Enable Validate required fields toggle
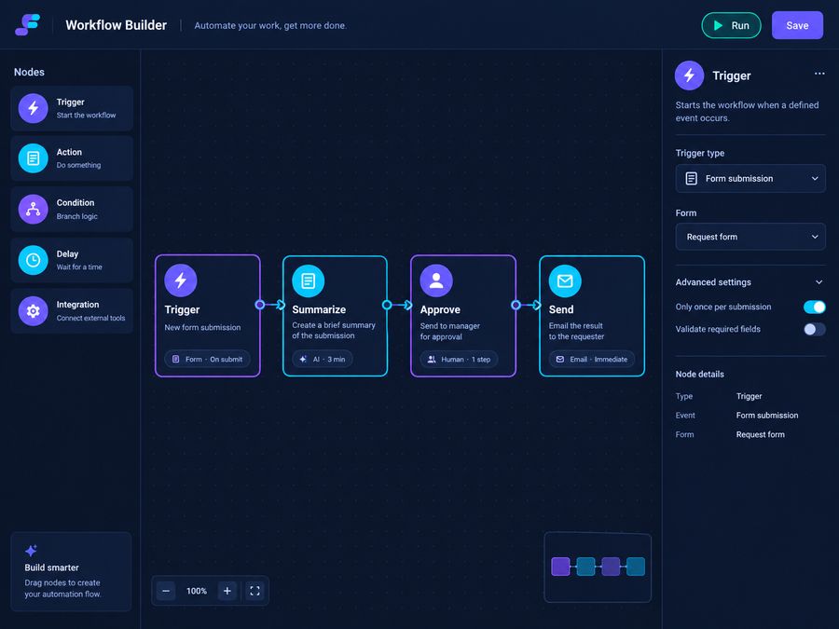 click(815, 330)
